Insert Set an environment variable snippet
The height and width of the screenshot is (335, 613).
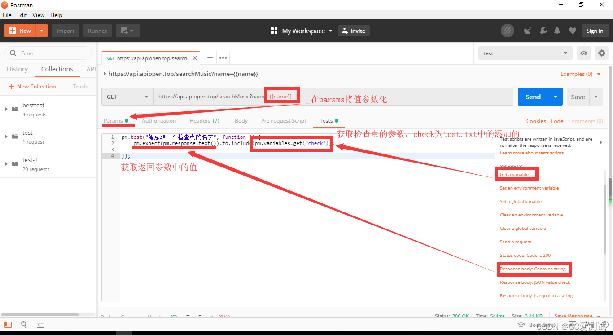(529, 188)
